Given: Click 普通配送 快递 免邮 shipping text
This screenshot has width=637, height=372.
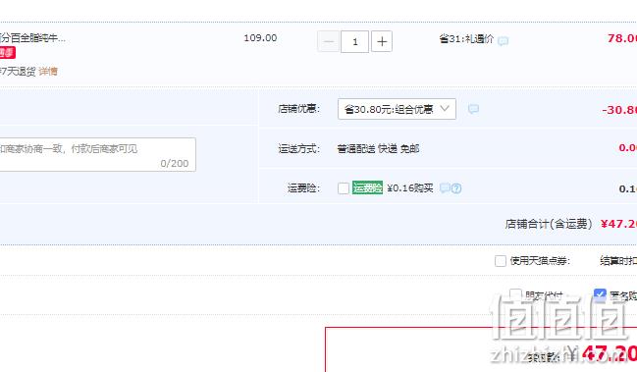Looking at the screenshot, I should 378,148.
